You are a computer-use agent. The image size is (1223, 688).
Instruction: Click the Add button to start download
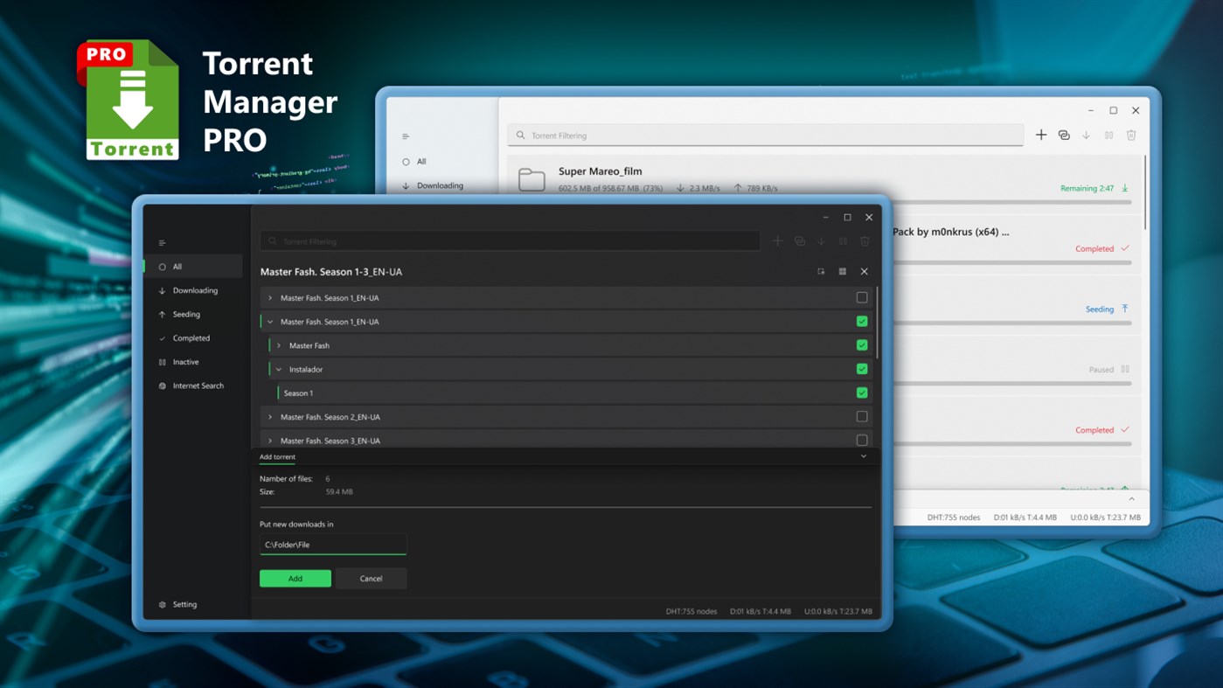[295, 578]
